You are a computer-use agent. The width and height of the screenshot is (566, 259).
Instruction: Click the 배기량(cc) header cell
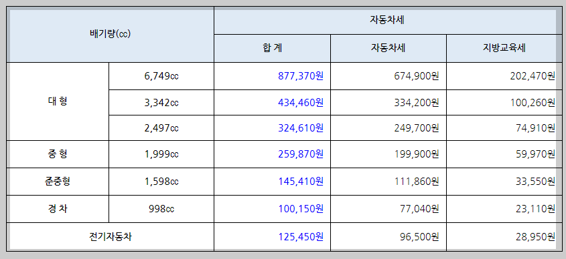[110, 34]
